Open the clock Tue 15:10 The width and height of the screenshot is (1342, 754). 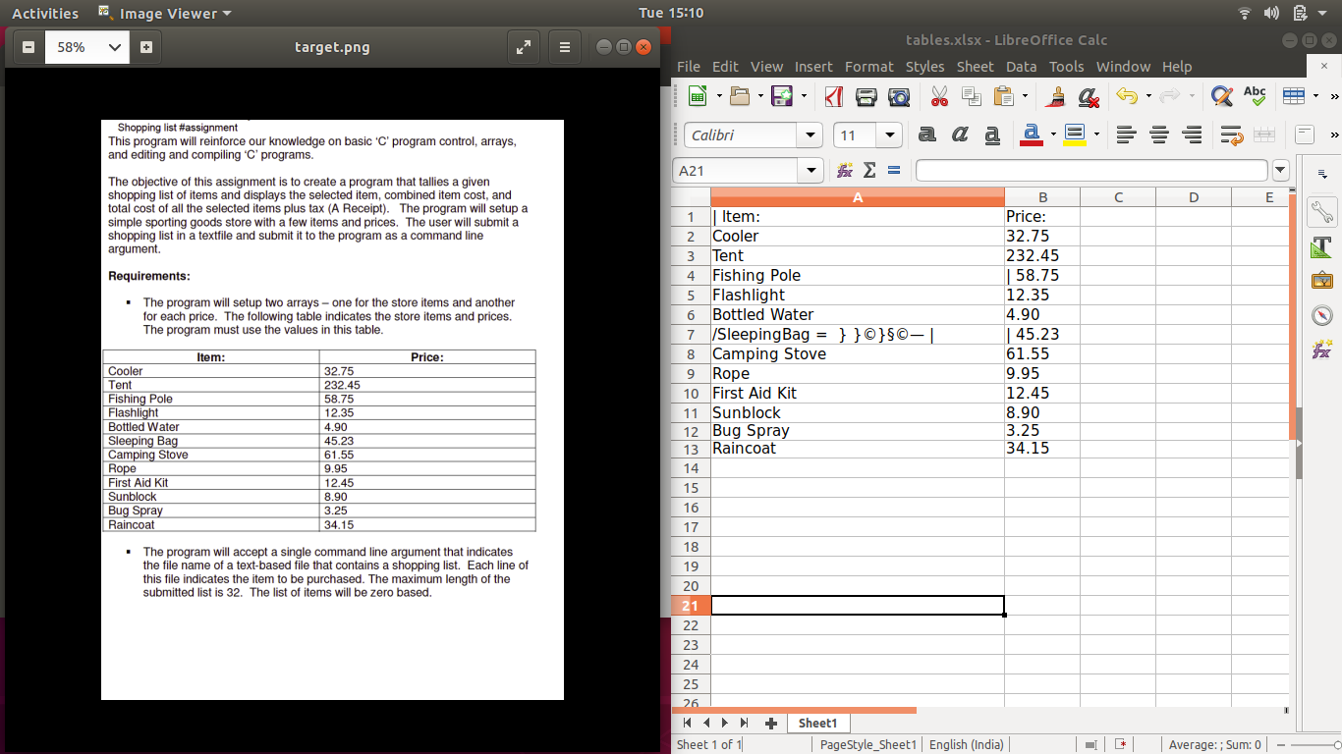pyautogui.click(x=671, y=13)
